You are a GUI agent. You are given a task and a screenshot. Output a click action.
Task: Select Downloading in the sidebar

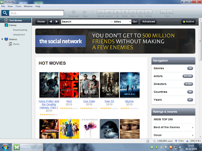(20, 30)
